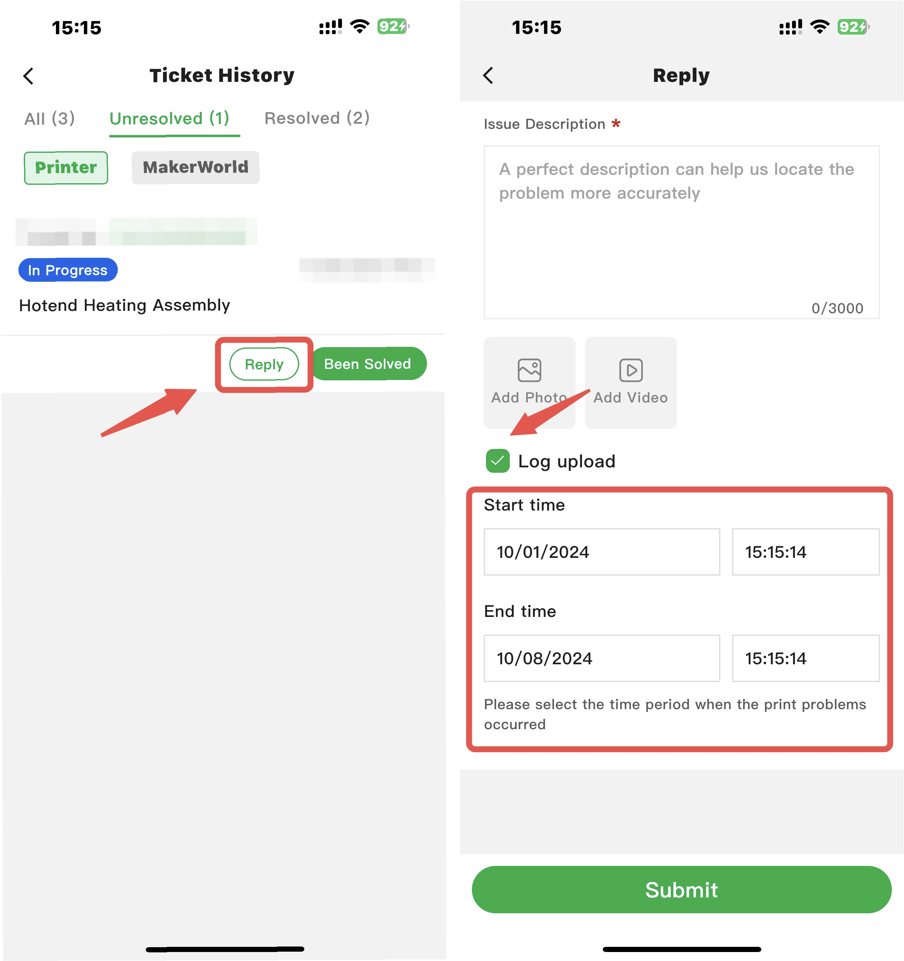
Task: Tap the Reply button on the ticket
Action: [x=264, y=364]
